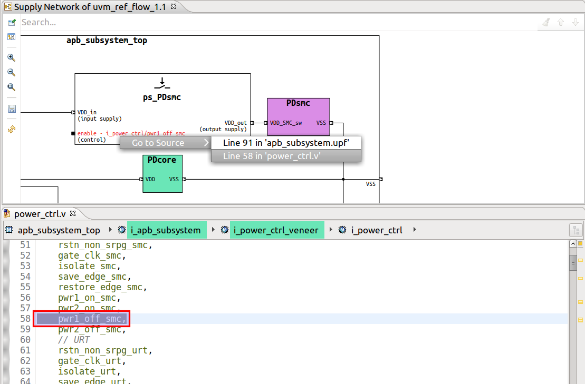Image resolution: width=585 pixels, height=384 pixels.
Task: Open the chevron after i_power_ctrl breadcrumb
Action: 415,230
